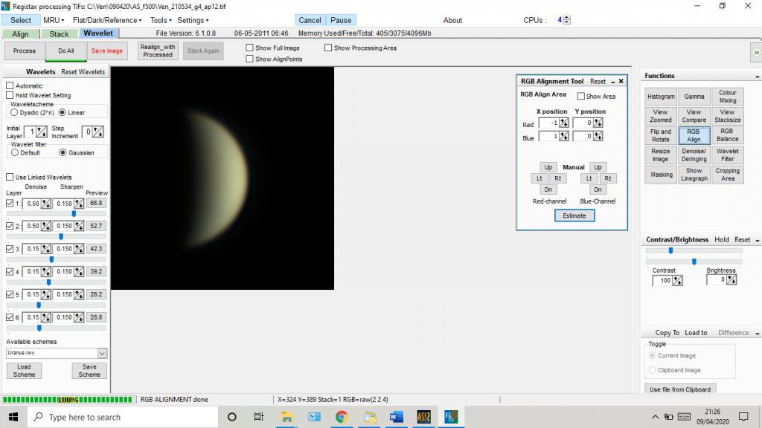Open the Tools menu

pyautogui.click(x=161, y=20)
